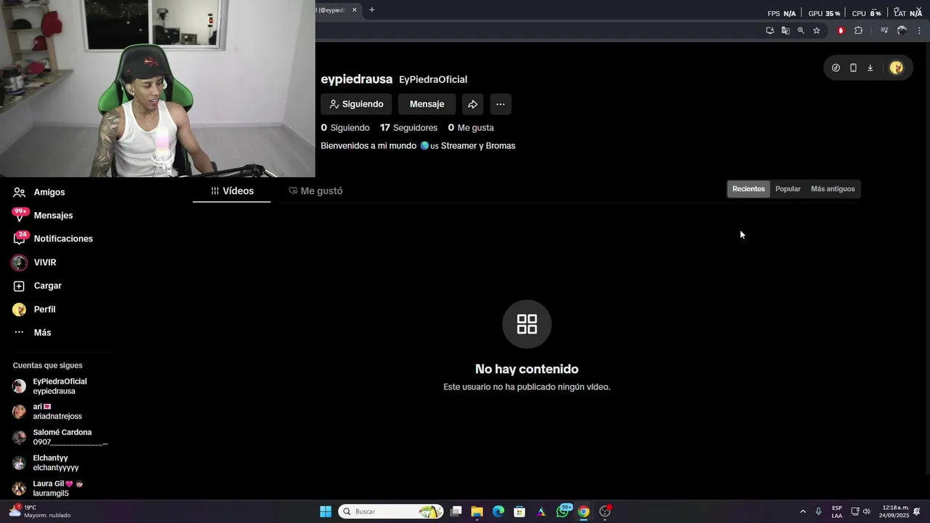Open Microsoft Edge from the taskbar

498,511
